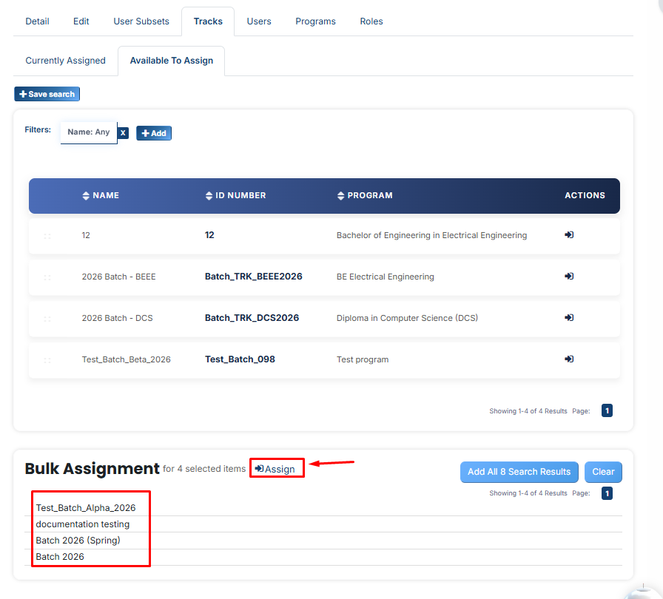Add a new filter with Add button

[x=154, y=133]
